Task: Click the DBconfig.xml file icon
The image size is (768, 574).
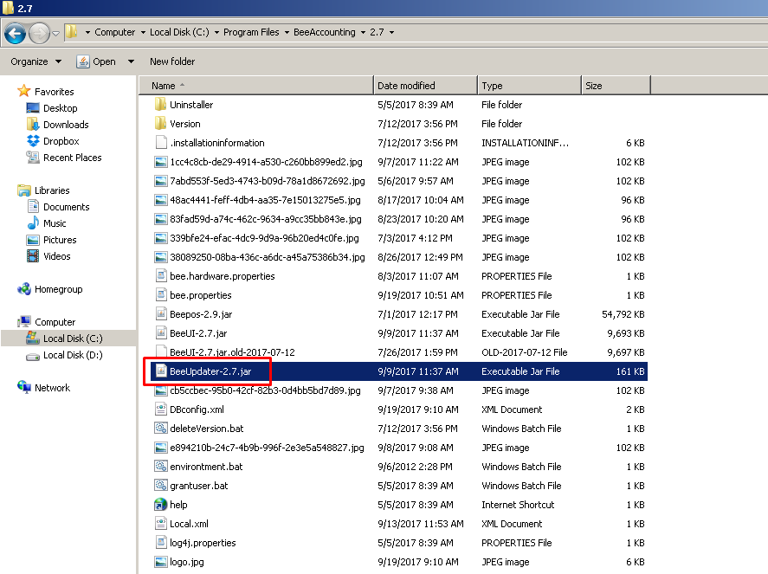Action: tap(161, 409)
